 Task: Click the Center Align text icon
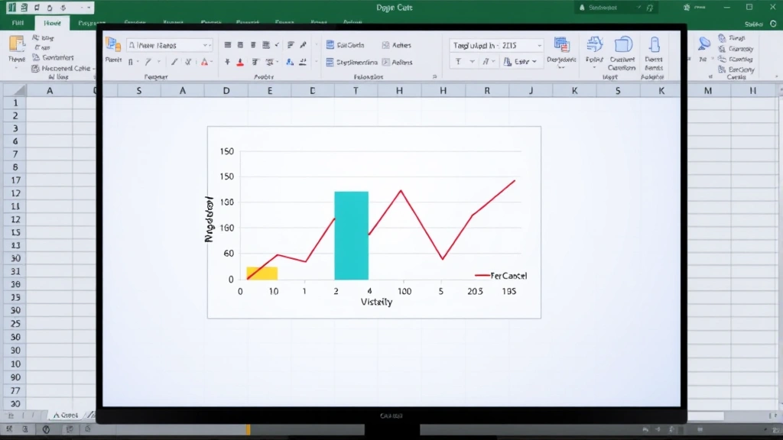pos(241,44)
